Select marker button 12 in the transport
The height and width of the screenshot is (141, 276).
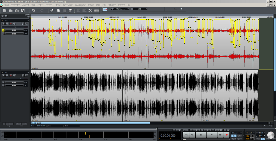pos(221,130)
